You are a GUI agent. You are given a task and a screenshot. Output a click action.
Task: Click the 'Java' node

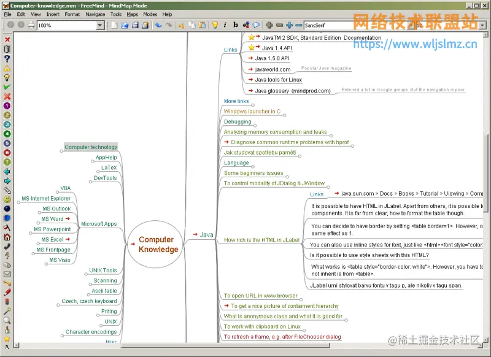coord(206,235)
